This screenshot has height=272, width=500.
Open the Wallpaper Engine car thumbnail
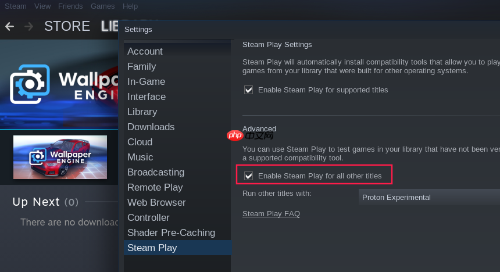[60, 157]
